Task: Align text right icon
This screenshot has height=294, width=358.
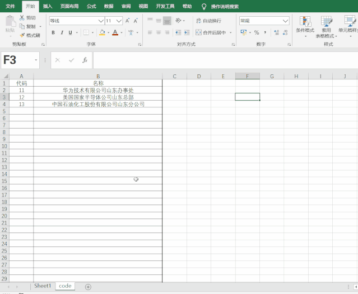Action: coord(167,32)
